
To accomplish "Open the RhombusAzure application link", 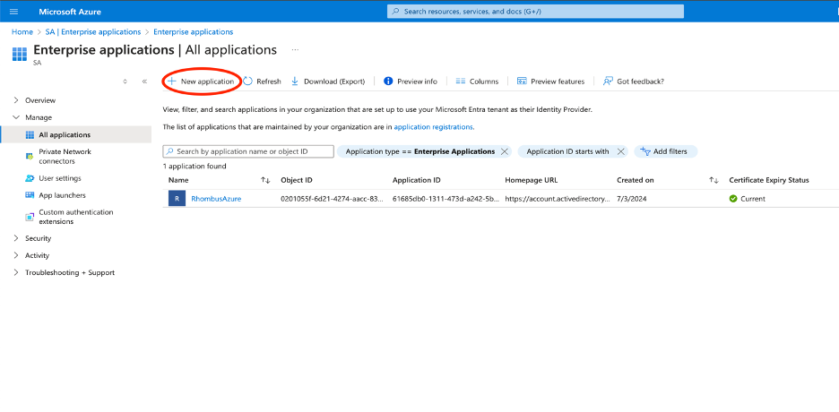I will tap(216, 199).
